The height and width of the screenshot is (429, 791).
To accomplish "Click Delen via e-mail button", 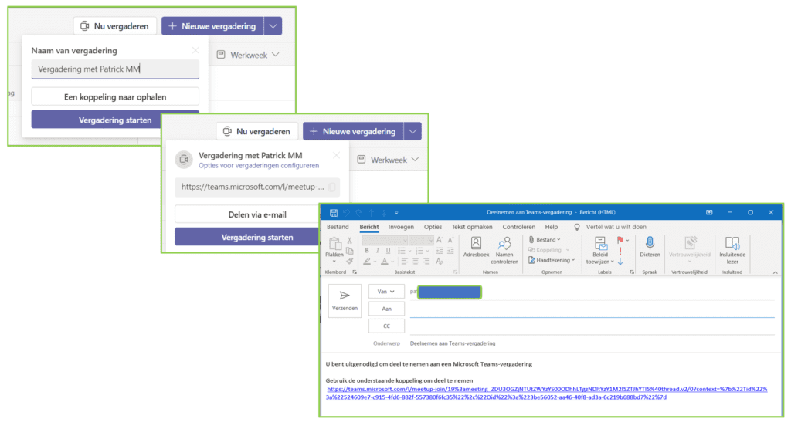I will click(x=256, y=214).
